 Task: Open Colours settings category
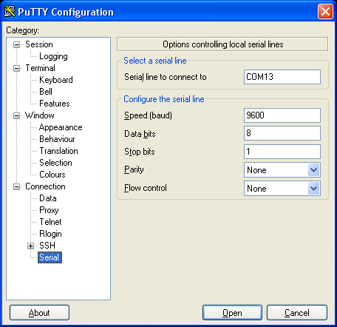point(52,175)
